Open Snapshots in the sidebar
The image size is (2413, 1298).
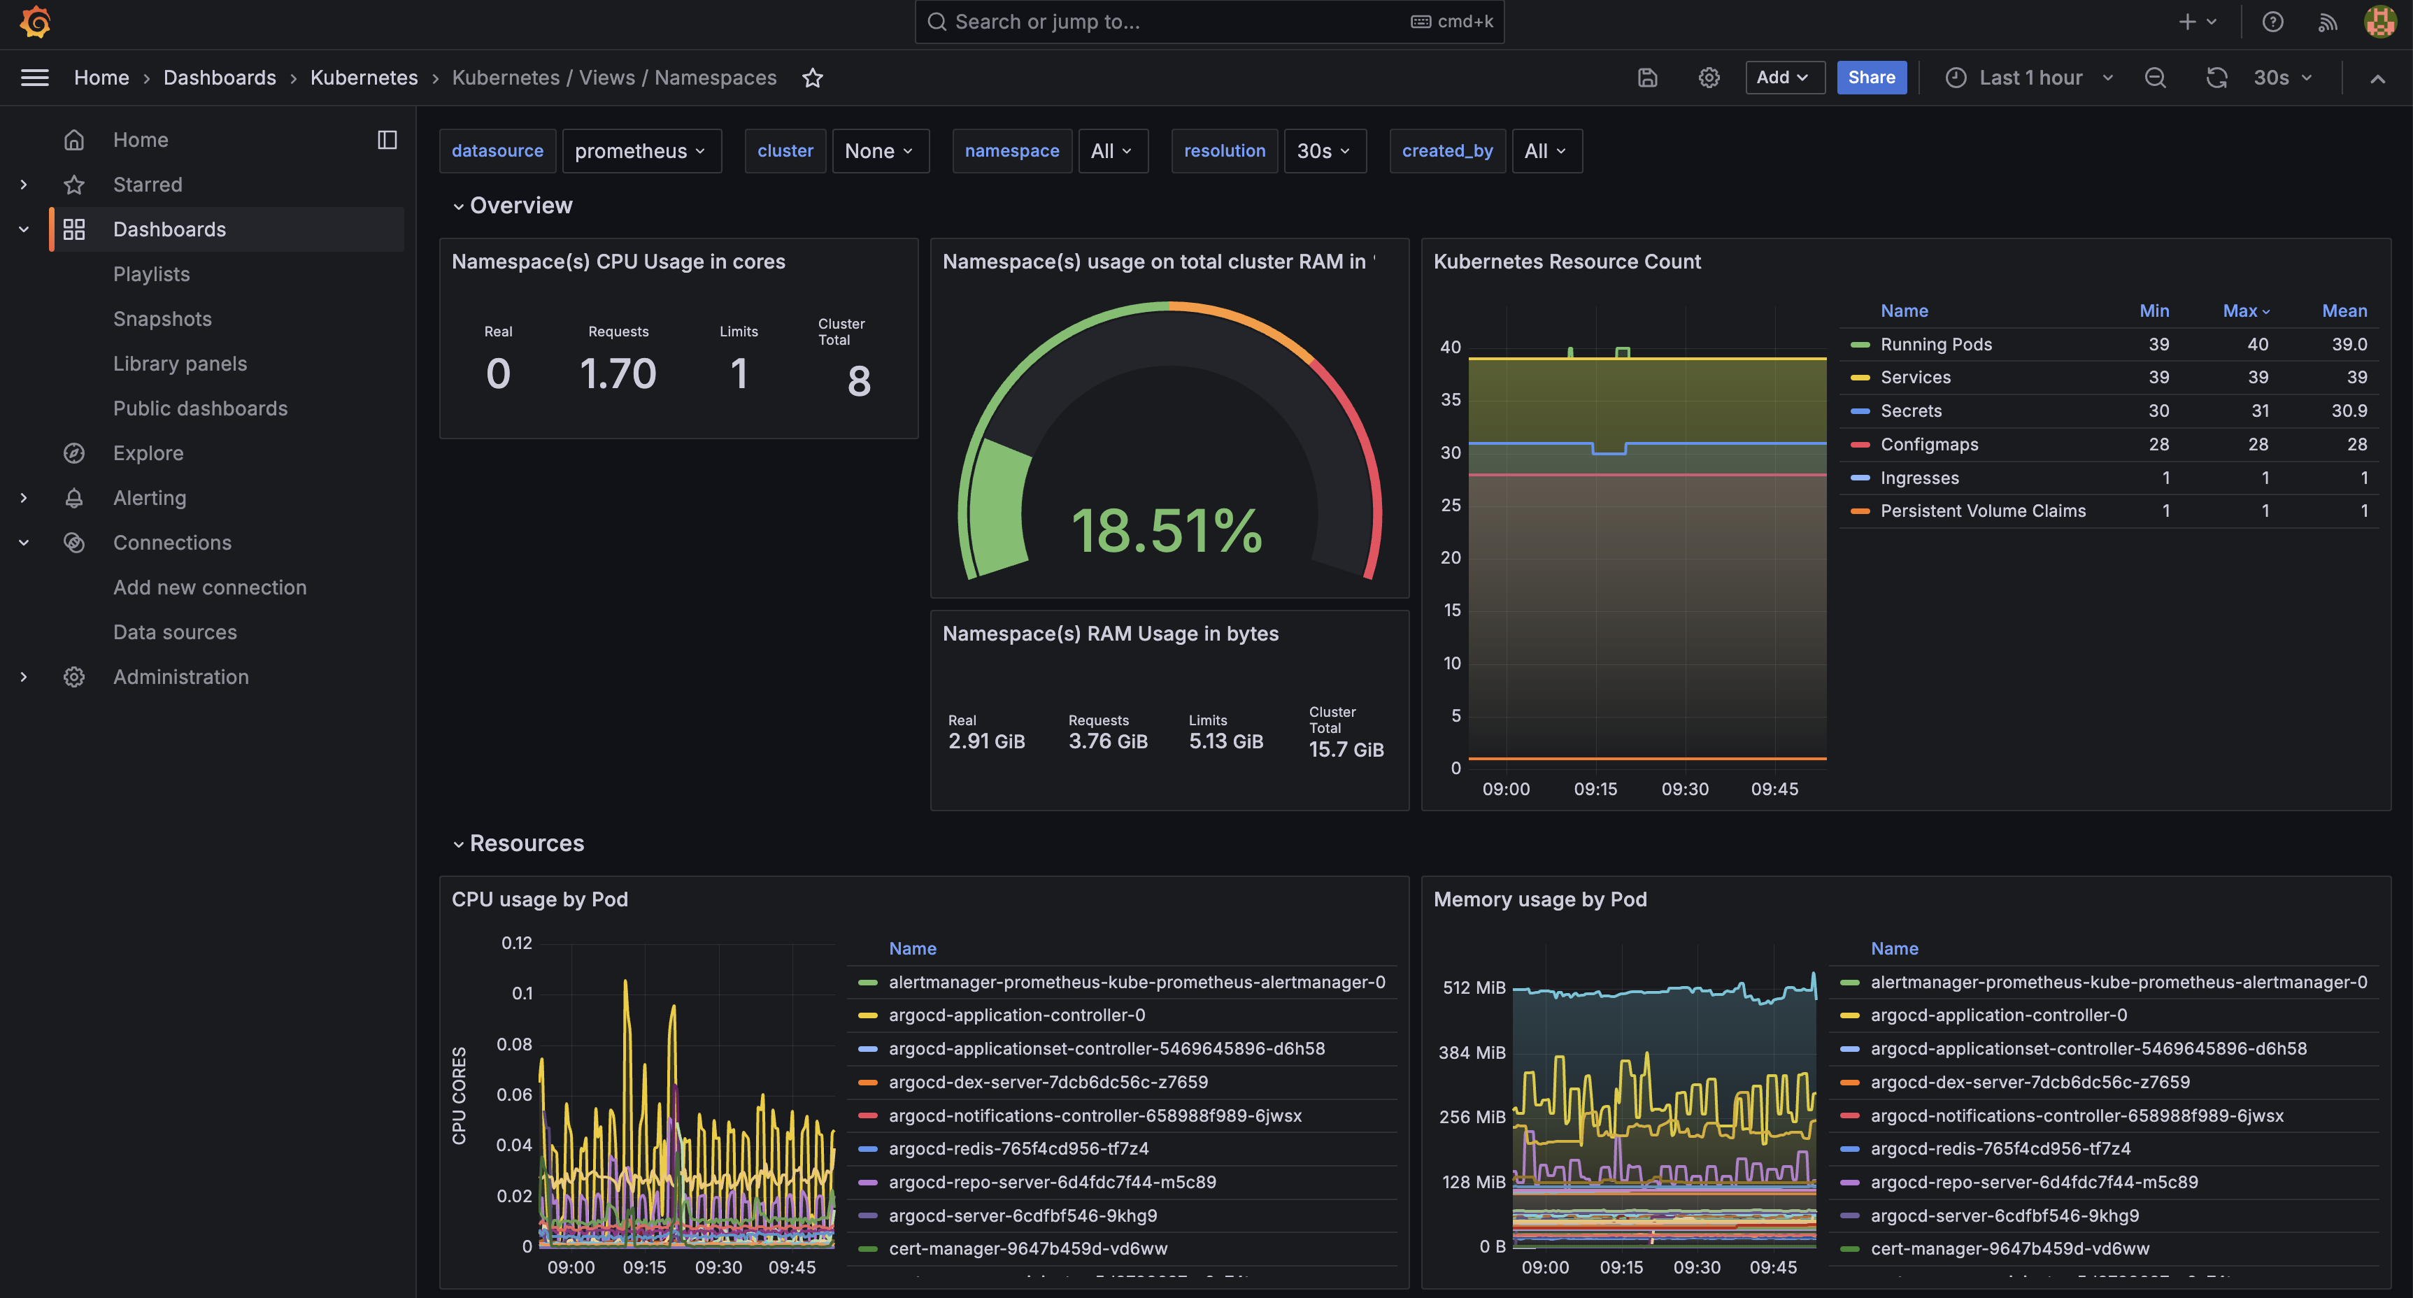coord(162,320)
